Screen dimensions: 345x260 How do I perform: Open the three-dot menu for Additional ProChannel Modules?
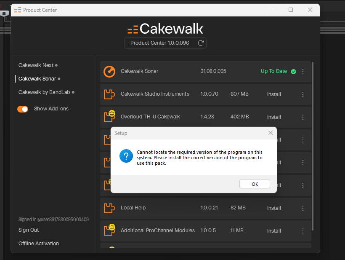point(303,231)
